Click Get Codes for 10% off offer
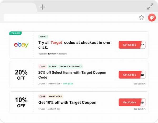Image resolution: width=158 pixels, height=123 pixels. (x=130, y=102)
